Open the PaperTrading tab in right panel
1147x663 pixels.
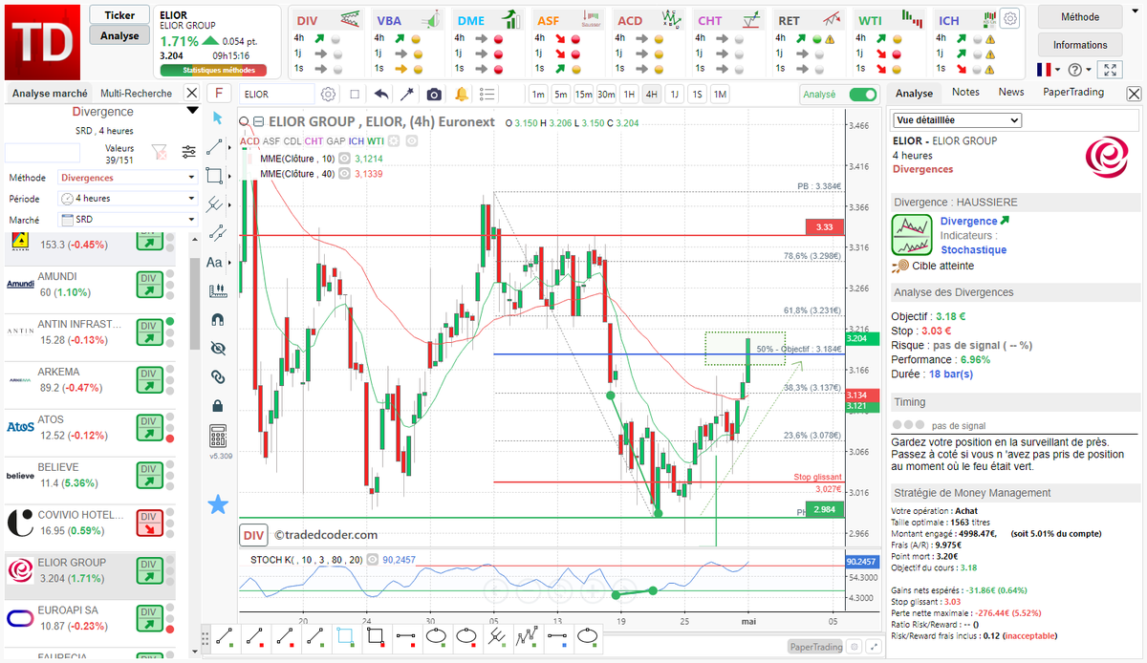tap(1073, 93)
